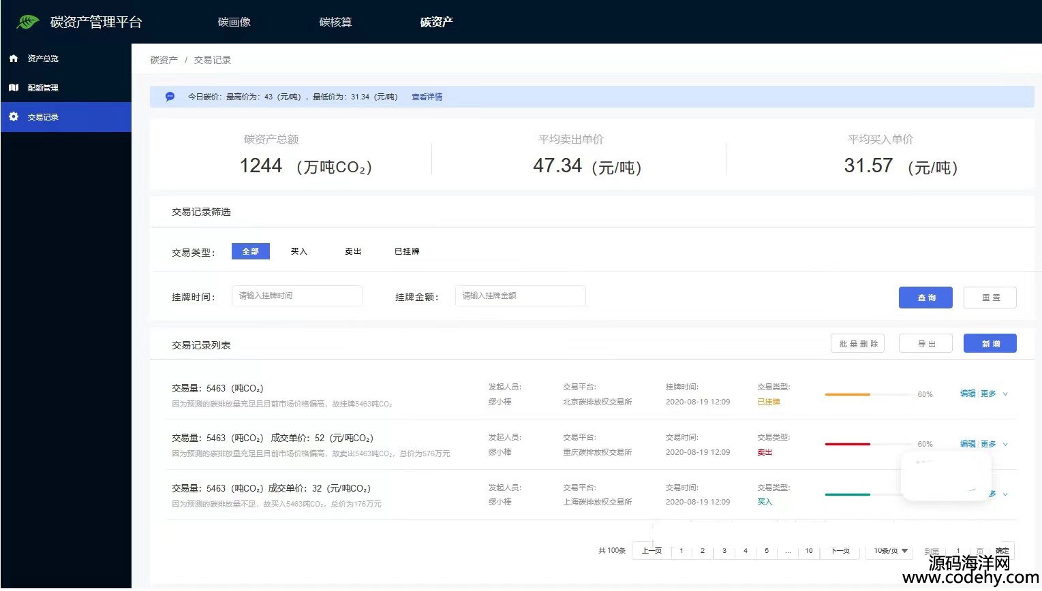This screenshot has width=1042, height=591.
Task: Switch to the 碳画像 top navigation tab
Action: 234,22
